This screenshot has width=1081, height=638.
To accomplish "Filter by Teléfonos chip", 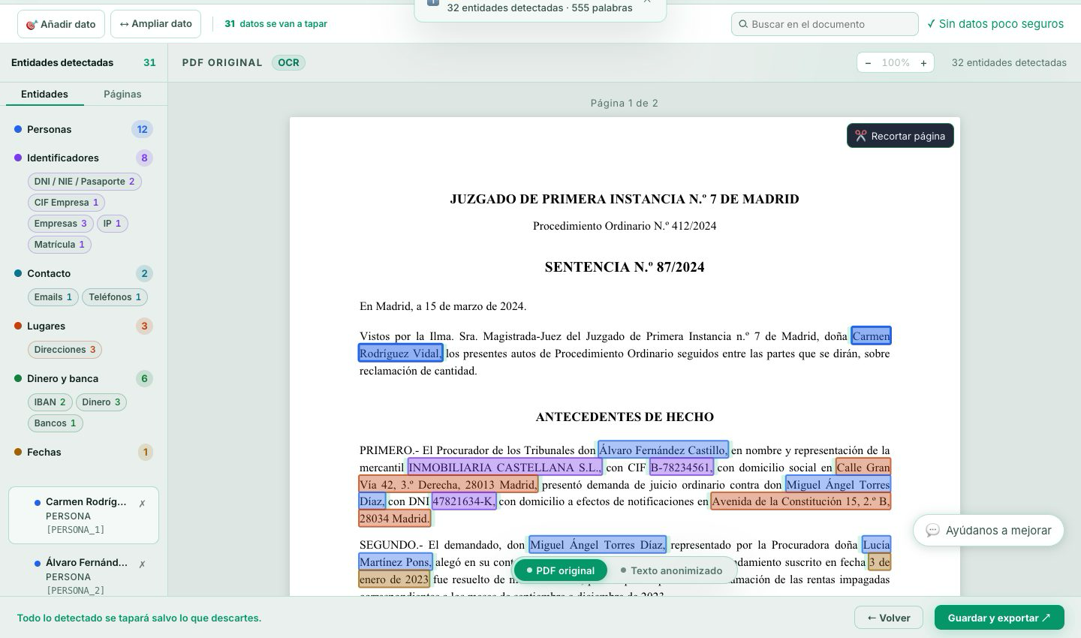I will [115, 297].
